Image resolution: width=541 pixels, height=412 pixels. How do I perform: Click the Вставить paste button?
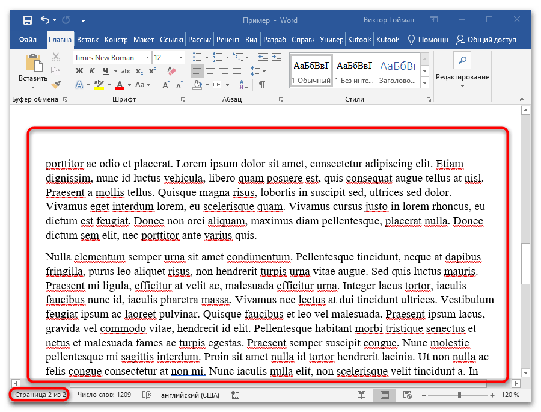pos(33,71)
